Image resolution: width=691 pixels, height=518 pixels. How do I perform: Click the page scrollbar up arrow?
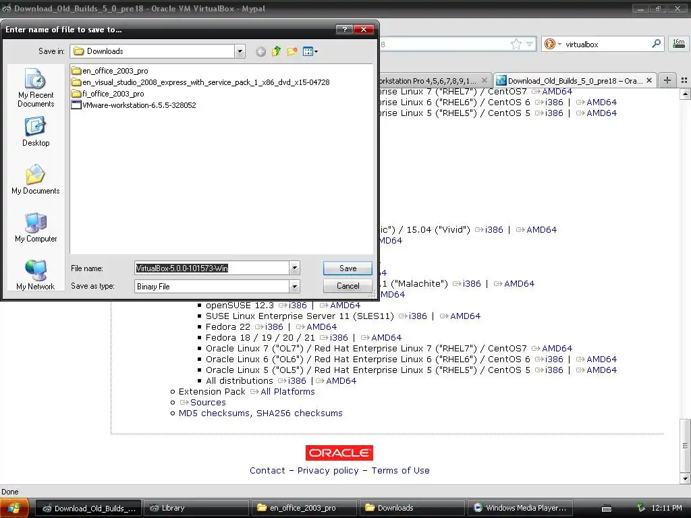(685, 94)
